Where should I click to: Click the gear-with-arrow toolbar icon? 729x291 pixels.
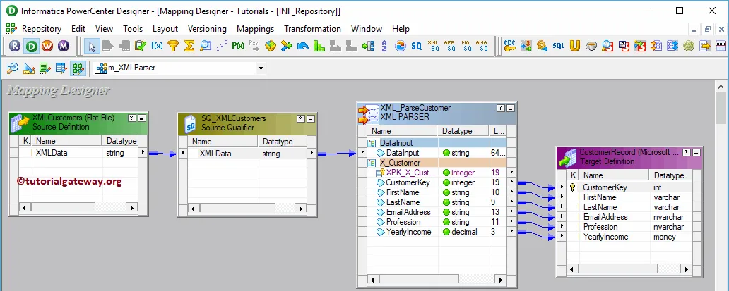coord(542,46)
